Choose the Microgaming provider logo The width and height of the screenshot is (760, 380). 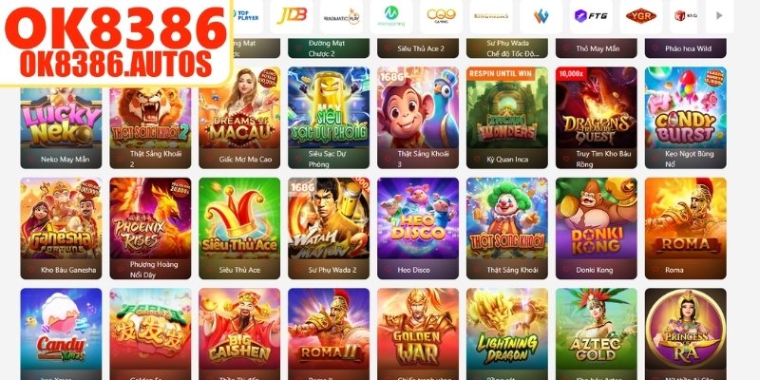click(391, 15)
